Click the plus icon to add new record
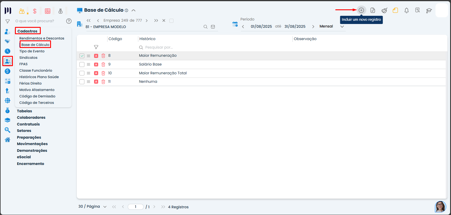The height and width of the screenshot is (215, 451). [x=361, y=10]
